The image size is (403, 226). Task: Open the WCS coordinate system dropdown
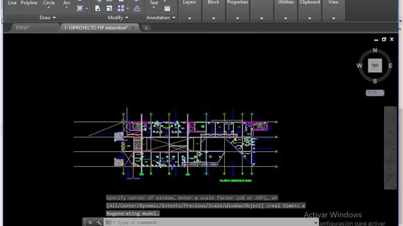pyautogui.click(x=375, y=93)
